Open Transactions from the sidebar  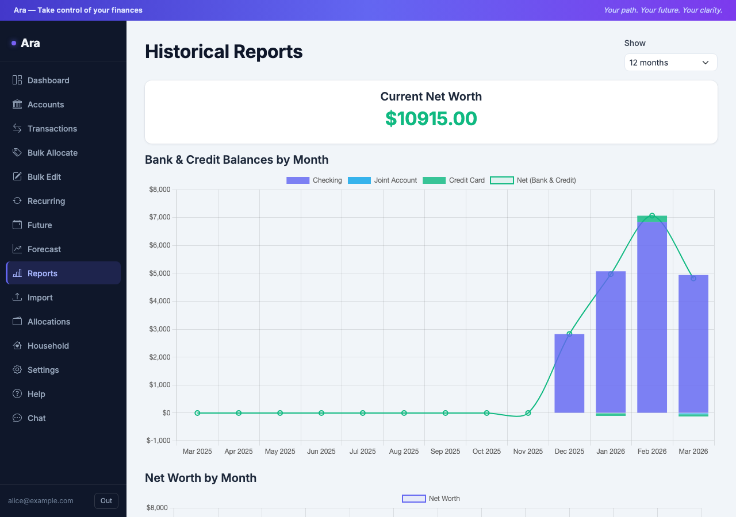pos(63,129)
